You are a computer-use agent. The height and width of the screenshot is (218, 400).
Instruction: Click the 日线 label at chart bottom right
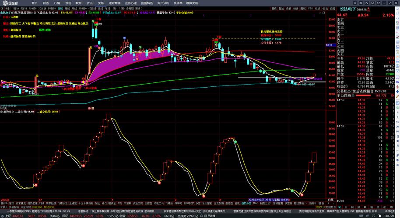tap(330, 200)
